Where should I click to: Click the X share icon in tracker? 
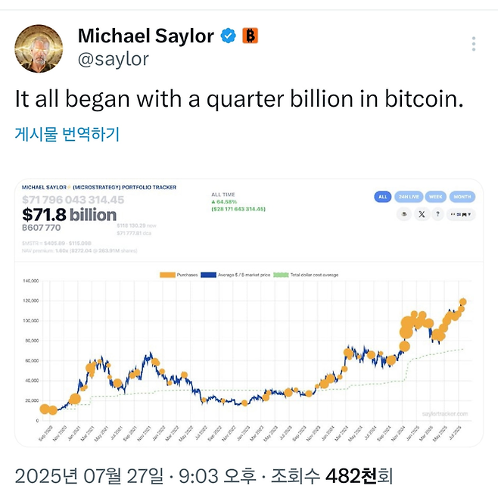coord(422,214)
